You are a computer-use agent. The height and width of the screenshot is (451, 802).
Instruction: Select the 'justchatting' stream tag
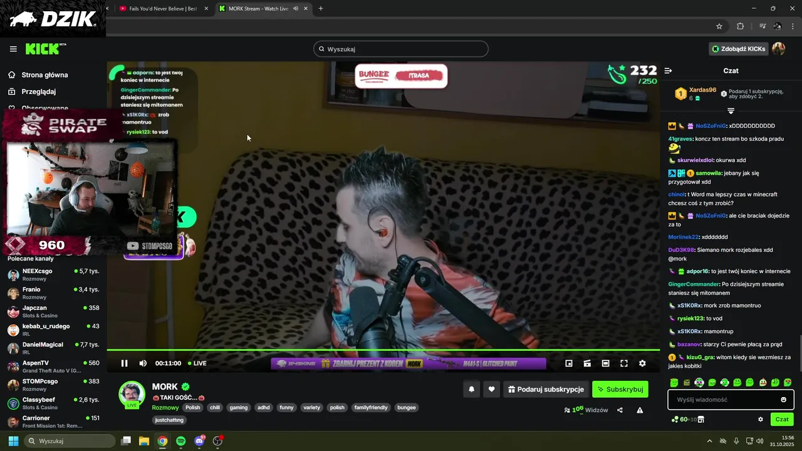[x=169, y=420]
